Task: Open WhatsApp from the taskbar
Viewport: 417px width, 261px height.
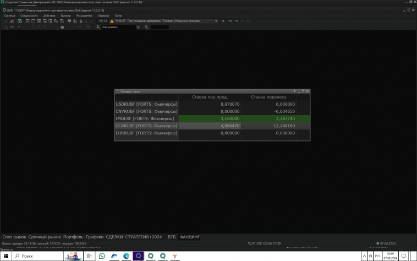Action: pyautogui.click(x=102, y=256)
